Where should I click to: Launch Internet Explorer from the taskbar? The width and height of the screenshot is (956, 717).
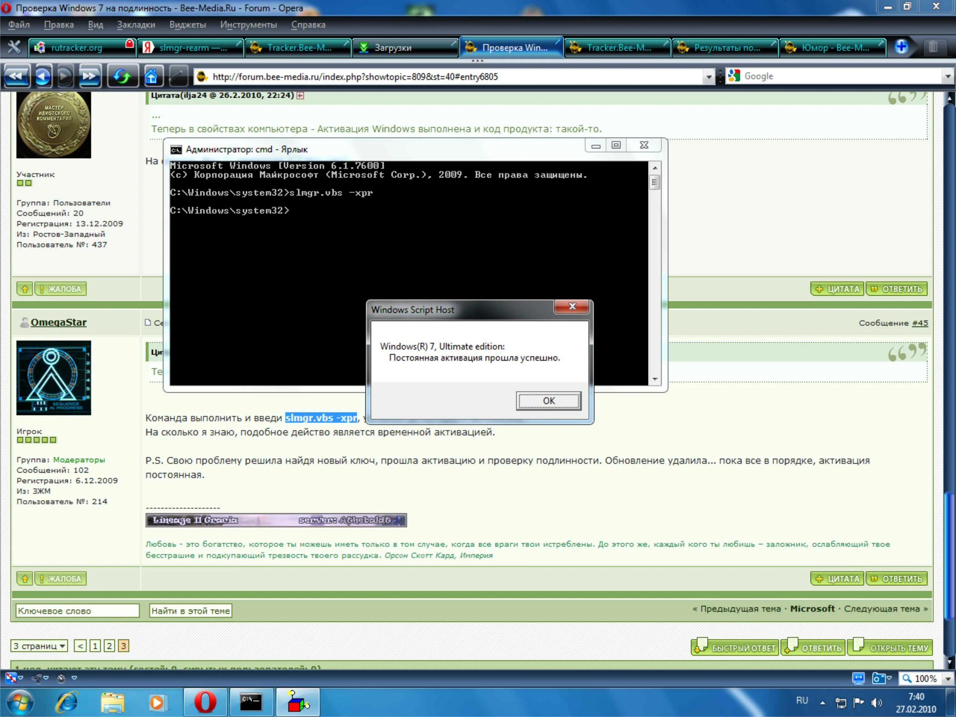point(67,702)
